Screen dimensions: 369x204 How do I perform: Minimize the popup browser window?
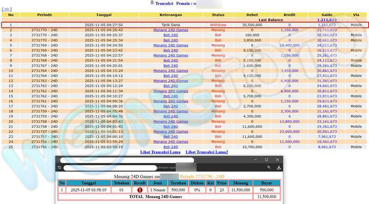[x=255, y=160]
